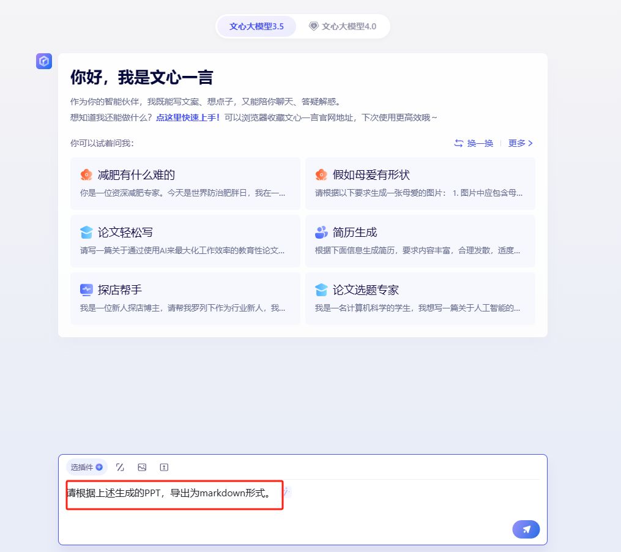The image size is (621, 552).
Task: Select the 假如母爱有形状 prompt card
Action: [x=420, y=184]
